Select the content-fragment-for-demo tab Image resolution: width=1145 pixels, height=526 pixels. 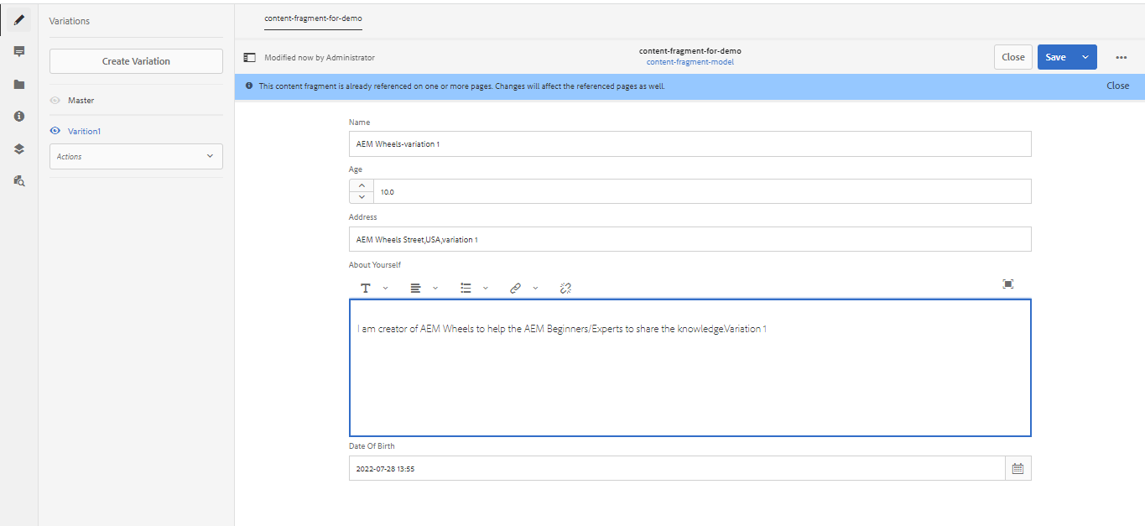point(313,18)
